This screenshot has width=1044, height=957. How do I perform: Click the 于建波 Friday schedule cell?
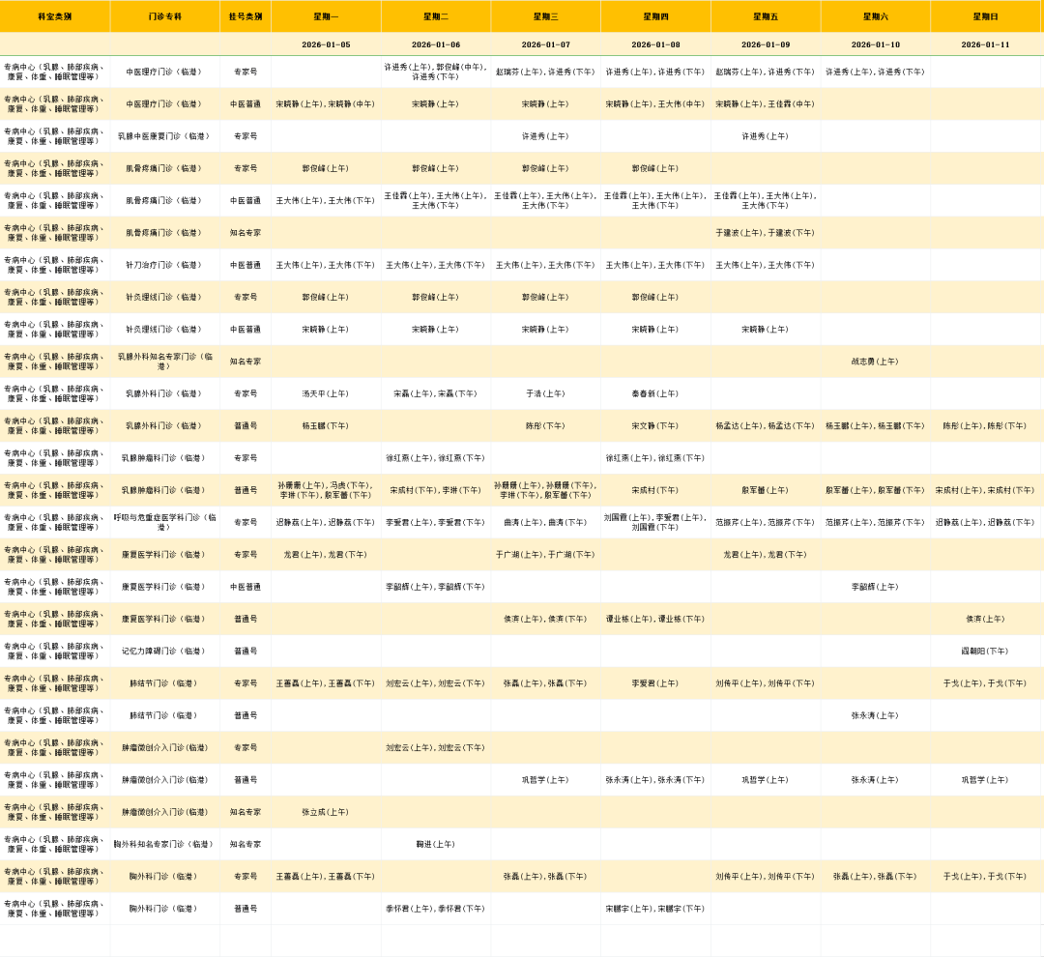pos(765,233)
